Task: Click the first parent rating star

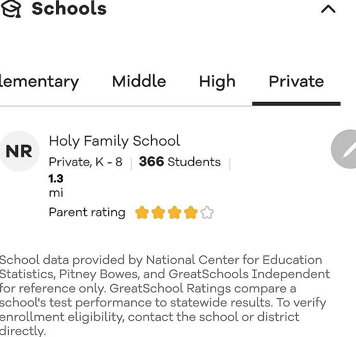Action: tap(142, 213)
